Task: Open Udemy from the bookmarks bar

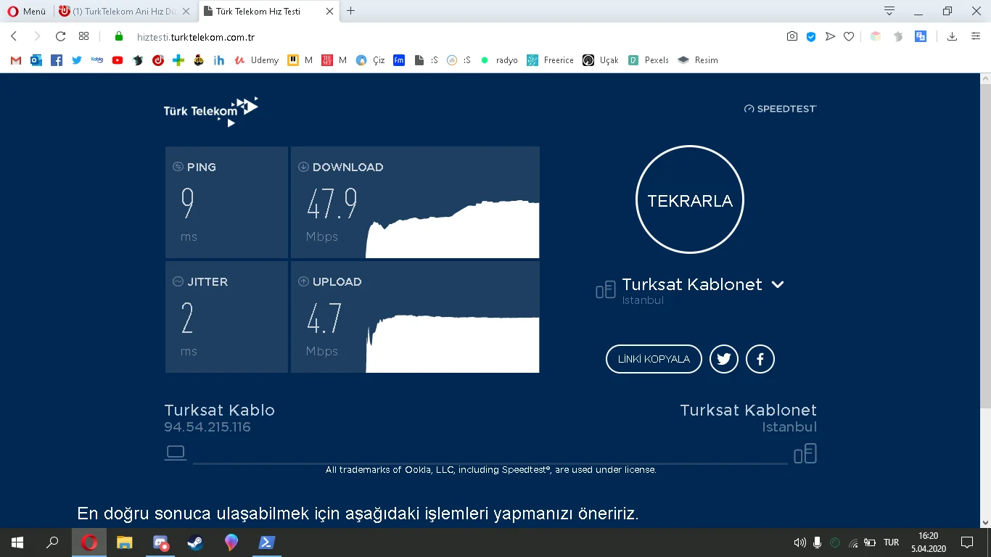Action: [x=256, y=60]
